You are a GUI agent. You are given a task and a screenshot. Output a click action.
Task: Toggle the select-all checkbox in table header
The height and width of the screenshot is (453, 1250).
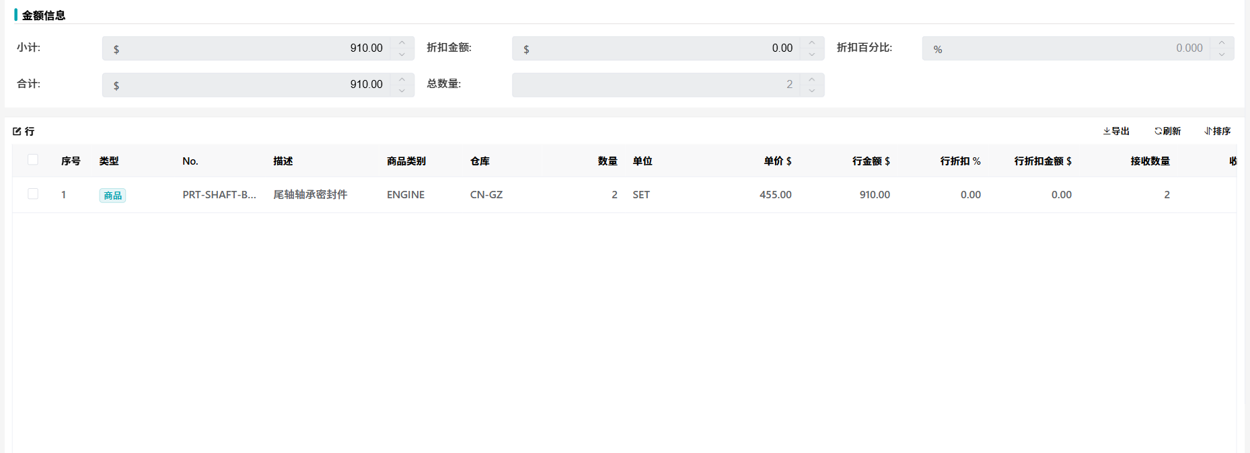pyautogui.click(x=33, y=160)
